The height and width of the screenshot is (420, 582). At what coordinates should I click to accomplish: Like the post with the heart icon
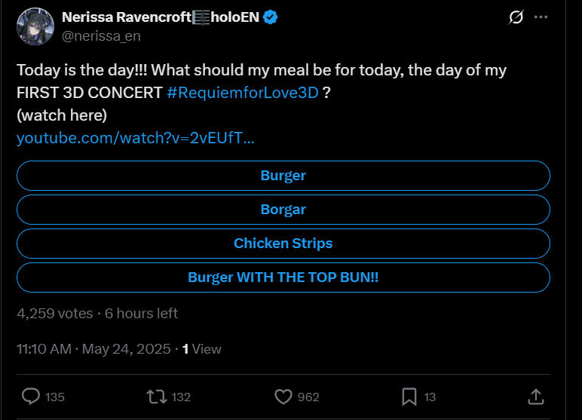(283, 397)
